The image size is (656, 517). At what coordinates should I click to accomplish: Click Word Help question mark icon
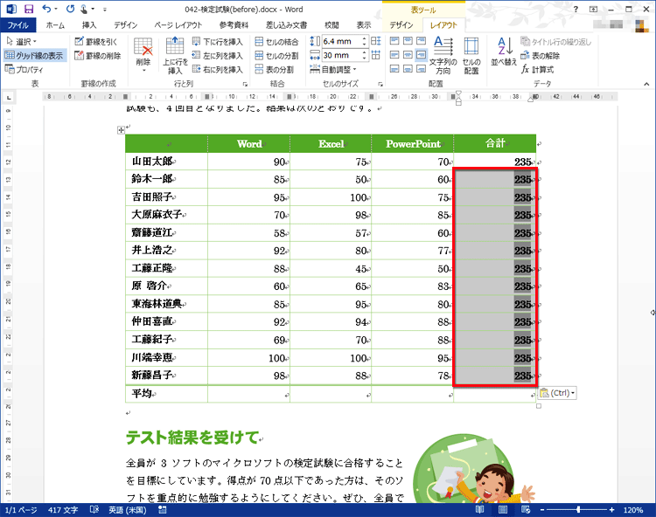click(x=576, y=9)
